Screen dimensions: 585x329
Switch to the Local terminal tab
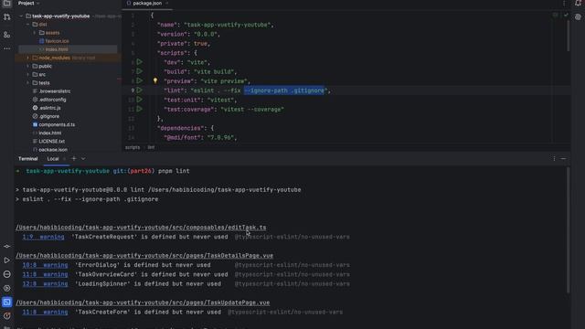[53, 159]
